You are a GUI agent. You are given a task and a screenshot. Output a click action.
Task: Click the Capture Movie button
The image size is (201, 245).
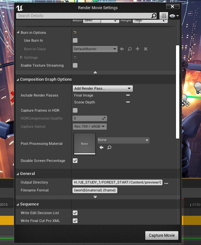(161, 235)
